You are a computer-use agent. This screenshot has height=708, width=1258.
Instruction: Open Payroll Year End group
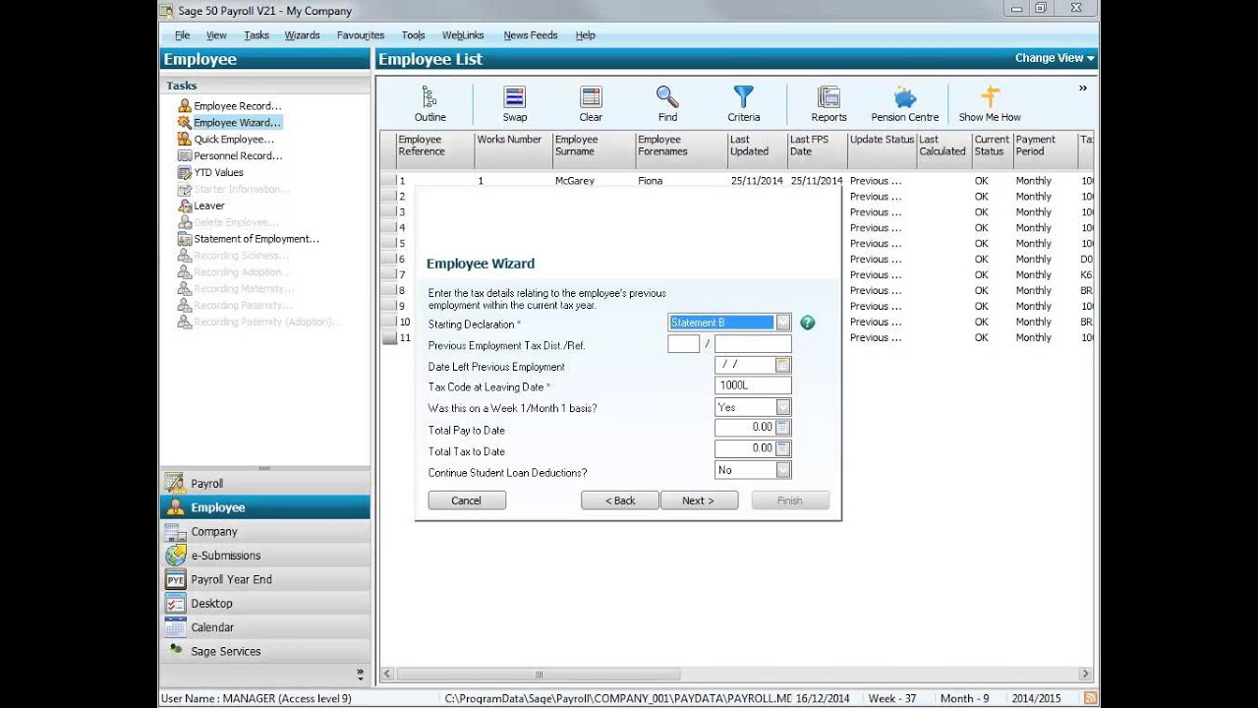[x=265, y=579]
